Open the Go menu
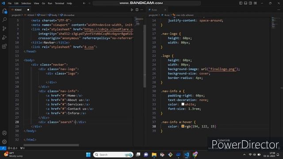Viewport: 283px width, 159px height. 43,3
